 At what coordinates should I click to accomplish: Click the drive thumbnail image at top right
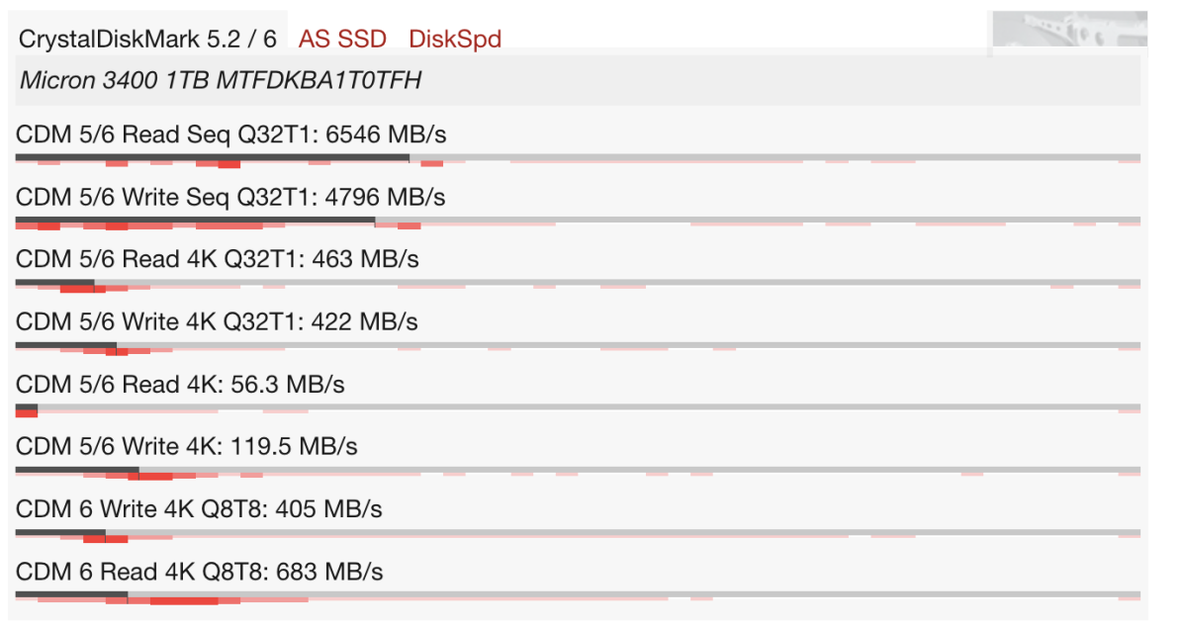[1069, 32]
